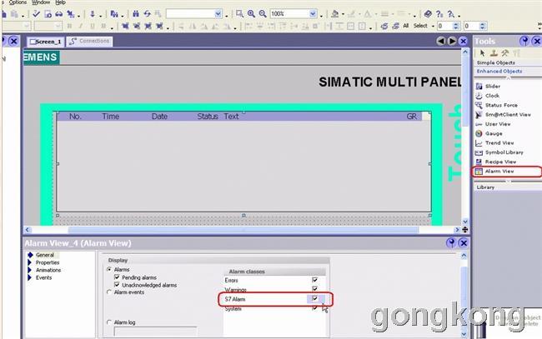Select the Symbol Library object tool
This screenshot has width=542, height=339.
[503, 152]
